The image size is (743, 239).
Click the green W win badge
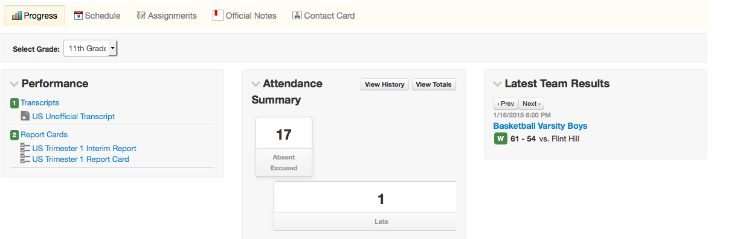click(x=500, y=139)
